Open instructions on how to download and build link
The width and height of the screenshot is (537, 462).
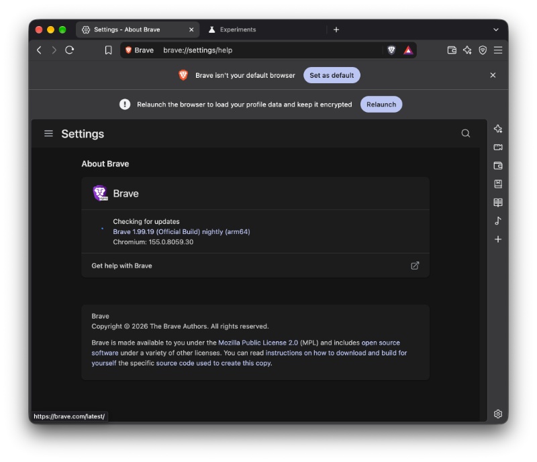336,353
